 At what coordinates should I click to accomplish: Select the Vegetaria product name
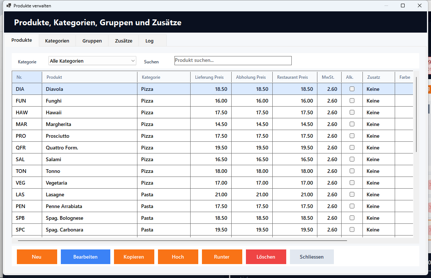click(56, 183)
